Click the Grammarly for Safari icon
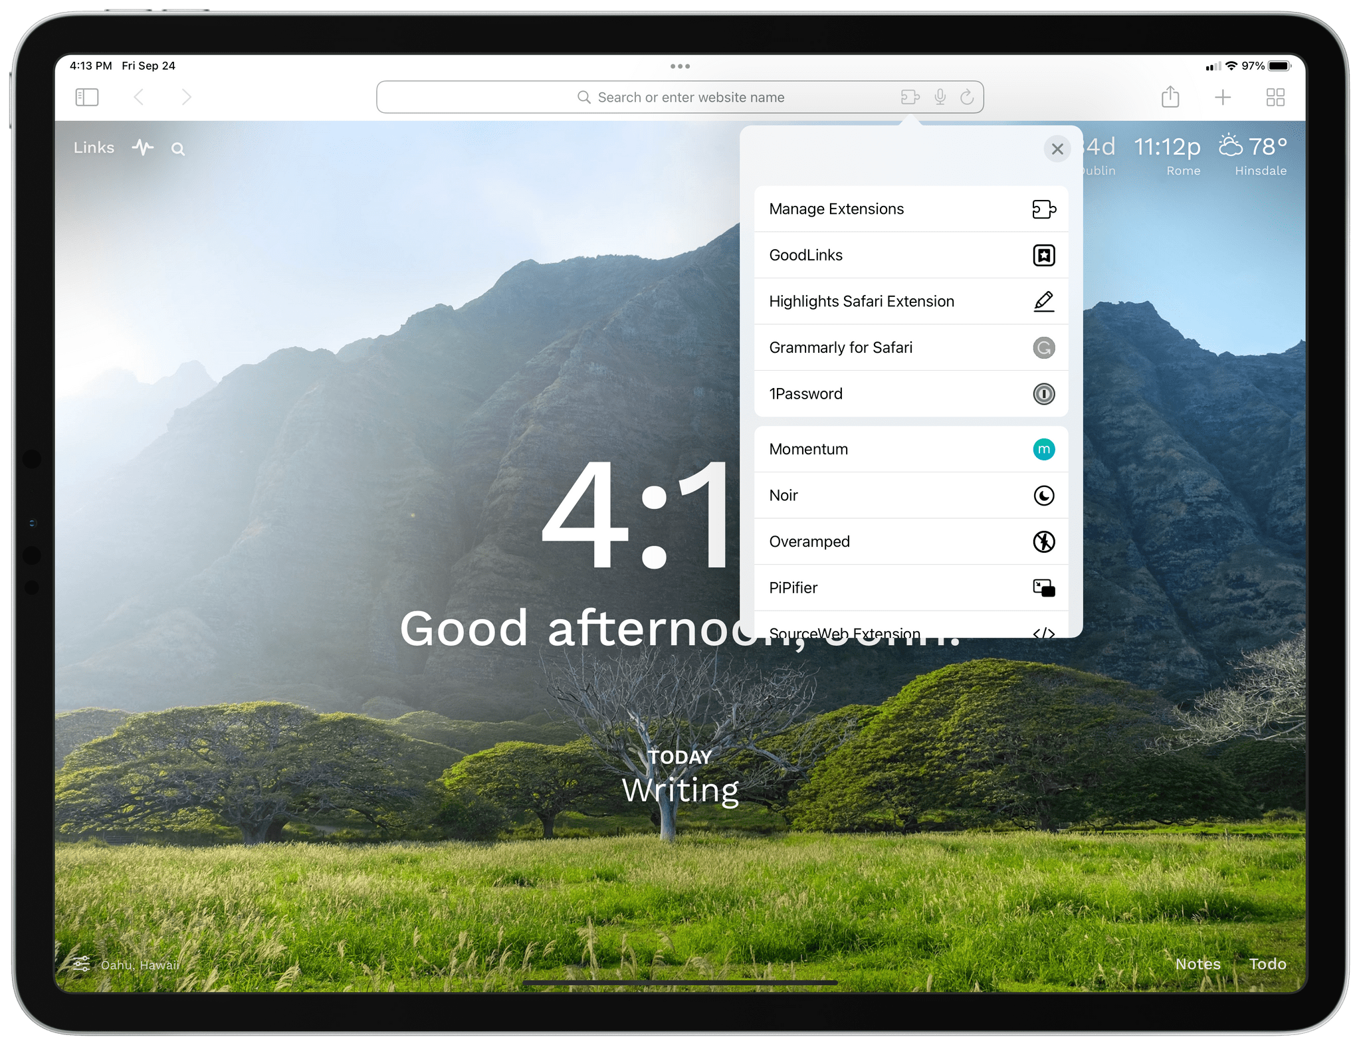 pos(1044,347)
